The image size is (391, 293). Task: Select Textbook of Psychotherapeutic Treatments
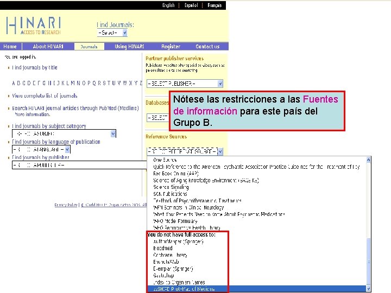pyautogui.click(x=197, y=201)
